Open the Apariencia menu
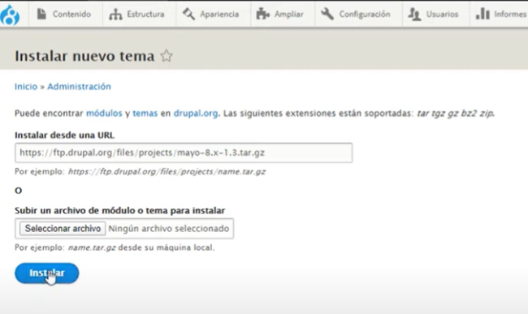Image resolution: width=528 pixels, height=314 pixels. pyautogui.click(x=211, y=14)
